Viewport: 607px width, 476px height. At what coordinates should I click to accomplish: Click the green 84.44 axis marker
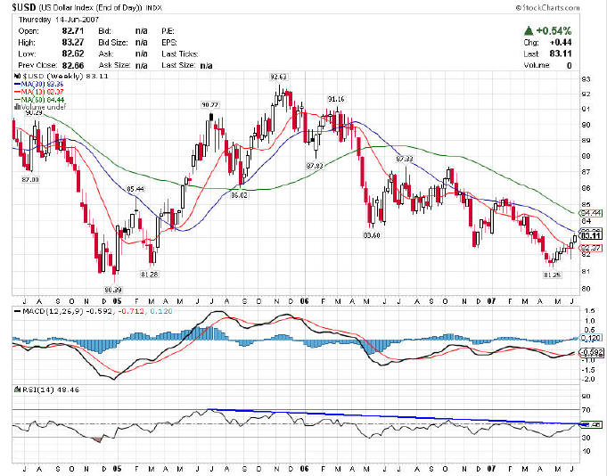(591, 213)
